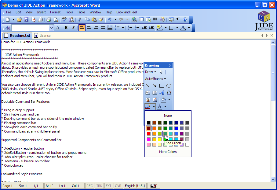Open Help with the blue question mark icon

click(x=185, y=19)
